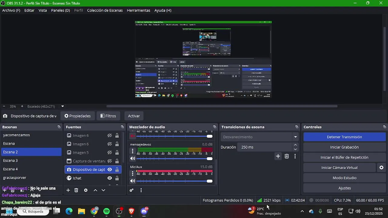Image resolution: width=388 pixels, height=218 pixels.
Task: Open mensajedevoz channel options dots
Action: (x=132, y=151)
